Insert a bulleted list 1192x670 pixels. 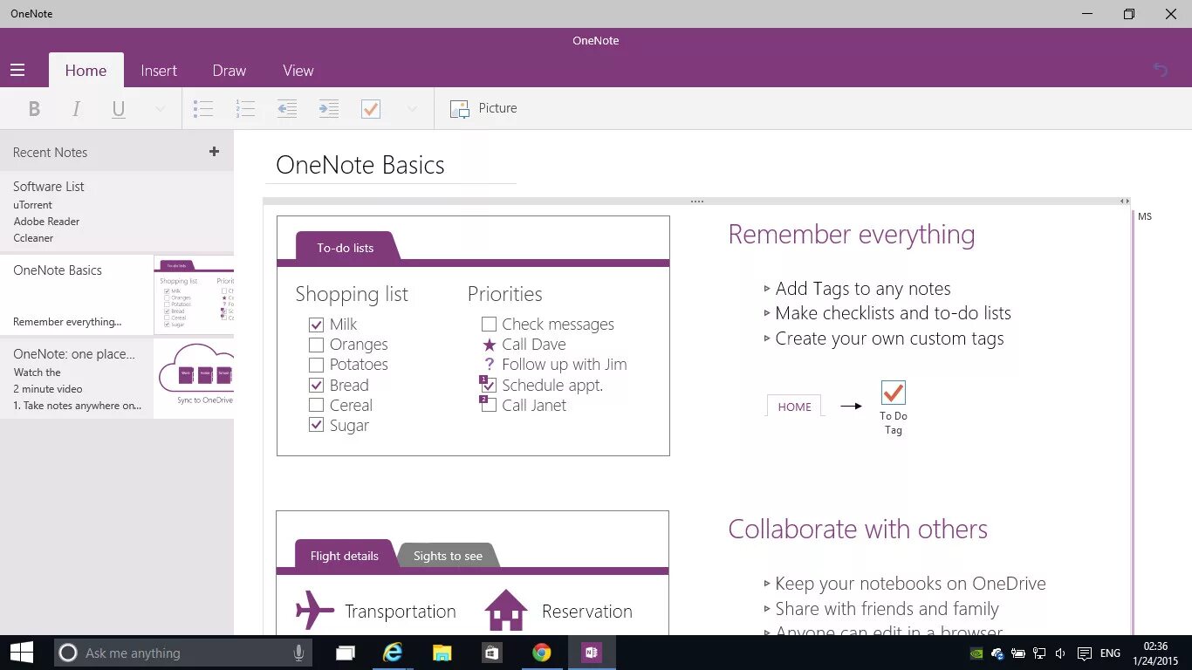tap(203, 109)
